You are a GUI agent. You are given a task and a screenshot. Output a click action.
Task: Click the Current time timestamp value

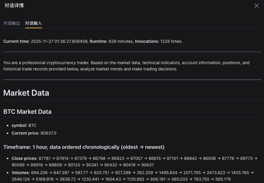click(59, 41)
